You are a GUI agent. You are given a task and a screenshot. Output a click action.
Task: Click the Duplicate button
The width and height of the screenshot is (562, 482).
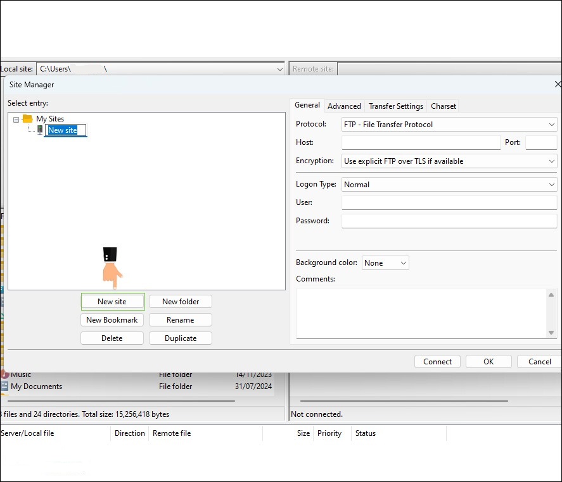[x=181, y=338]
